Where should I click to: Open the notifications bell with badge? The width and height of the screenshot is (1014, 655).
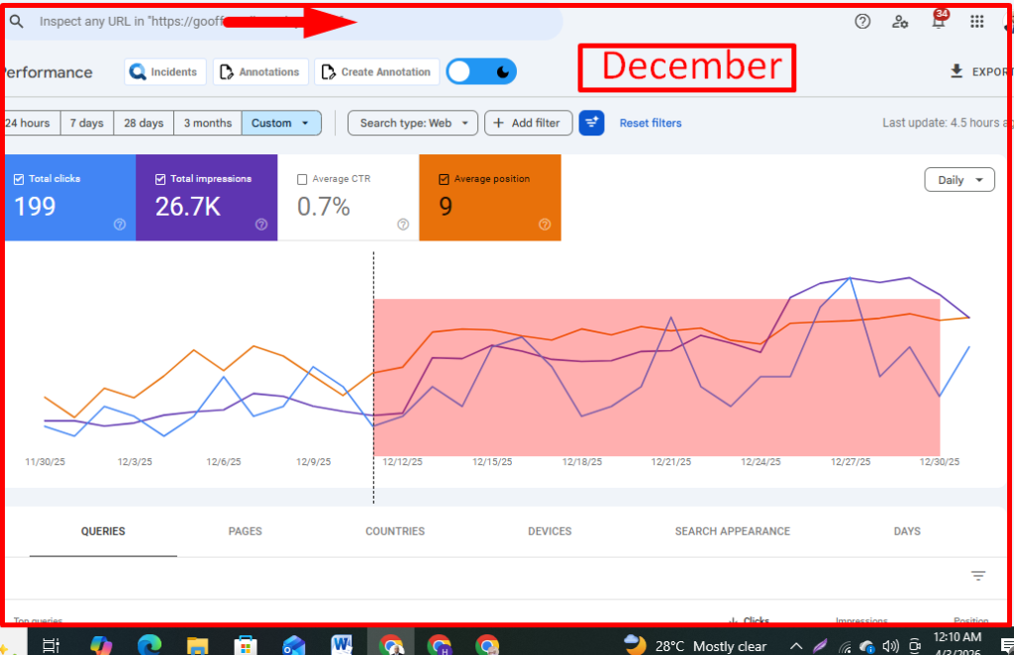[938, 22]
